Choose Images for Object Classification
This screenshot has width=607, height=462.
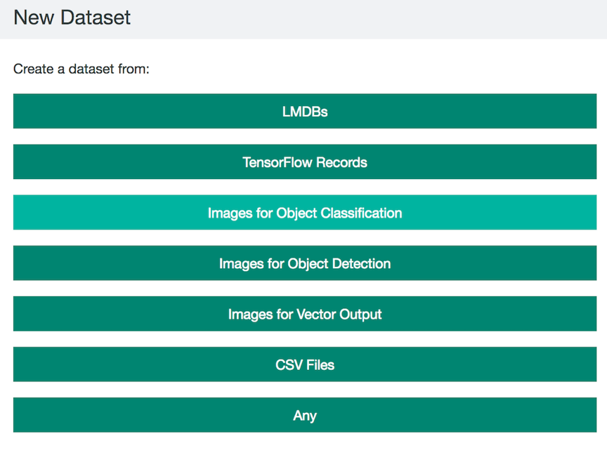click(x=305, y=213)
